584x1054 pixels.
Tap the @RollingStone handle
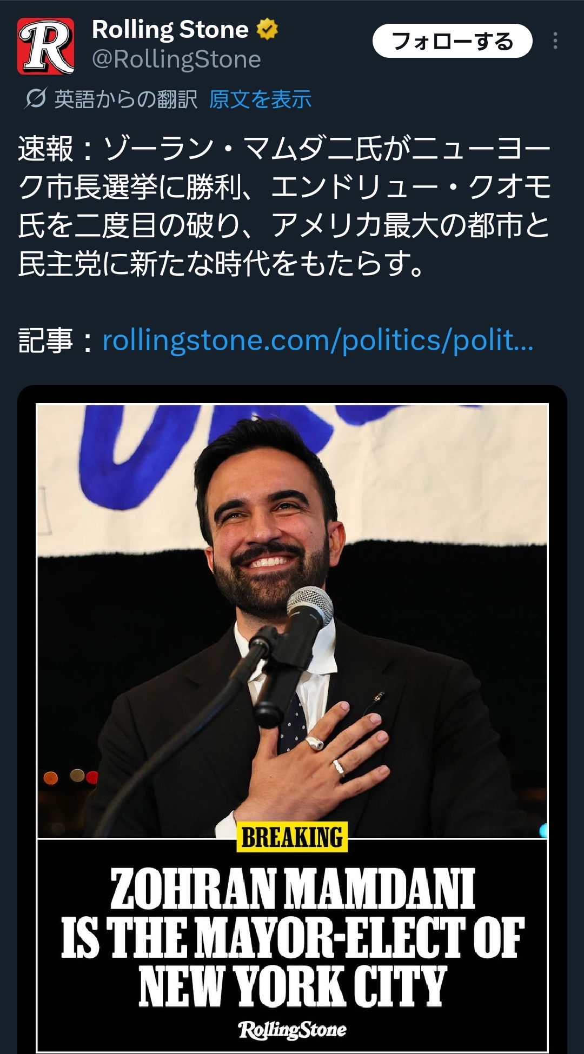click(176, 59)
